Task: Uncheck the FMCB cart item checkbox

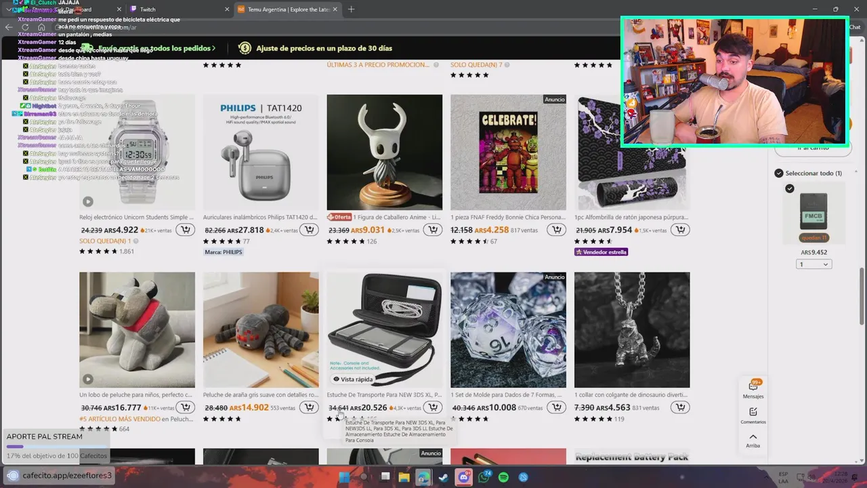Action: coord(790,188)
